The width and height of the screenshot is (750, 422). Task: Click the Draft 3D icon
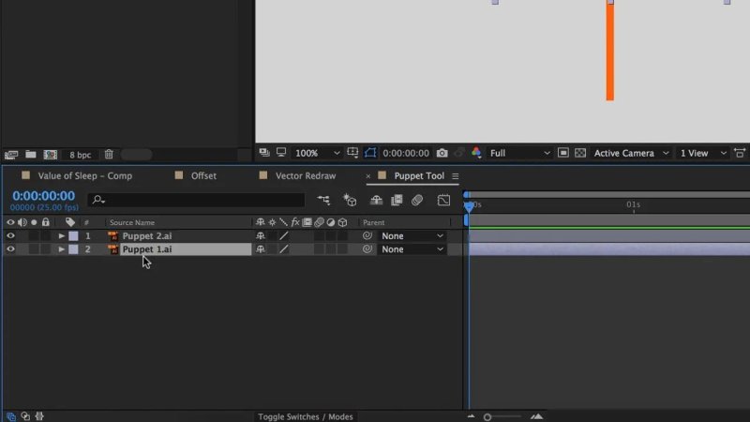point(350,200)
